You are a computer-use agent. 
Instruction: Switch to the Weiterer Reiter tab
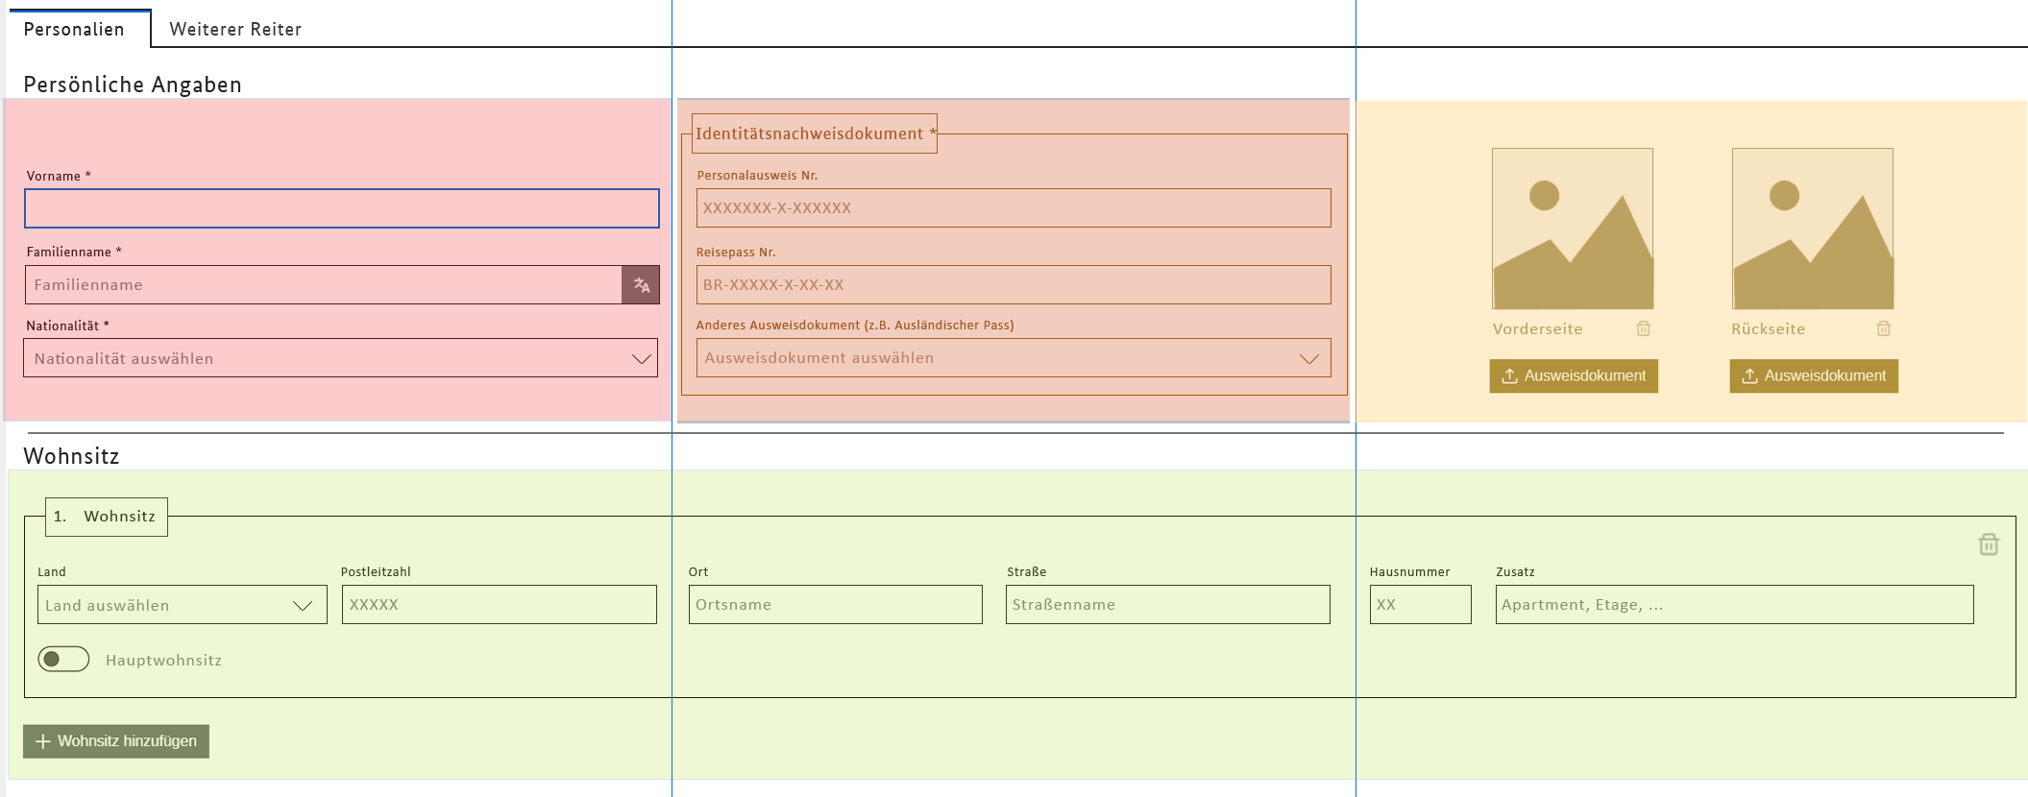click(x=235, y=29)
